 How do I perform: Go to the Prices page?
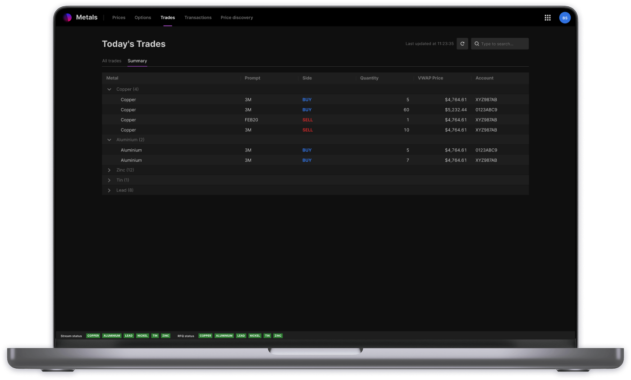[x=119, y=18]
